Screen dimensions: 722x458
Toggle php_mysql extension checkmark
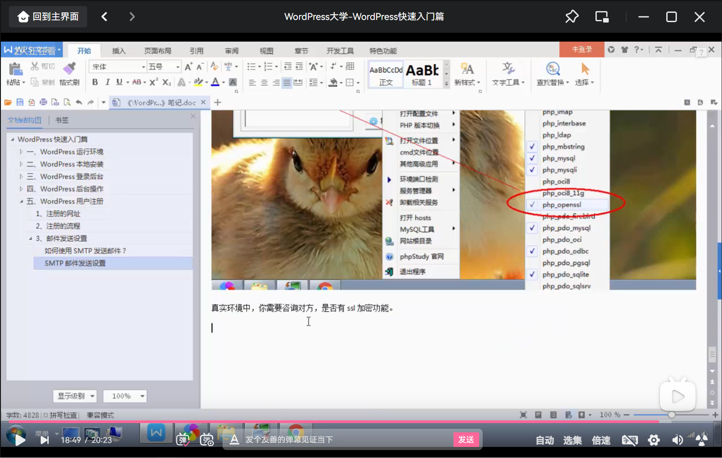pos(532,158)
